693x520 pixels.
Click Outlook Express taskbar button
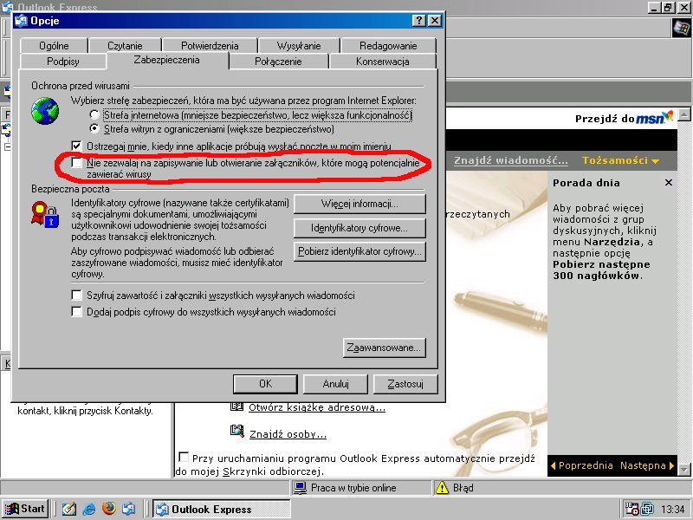tap(222, 509)
